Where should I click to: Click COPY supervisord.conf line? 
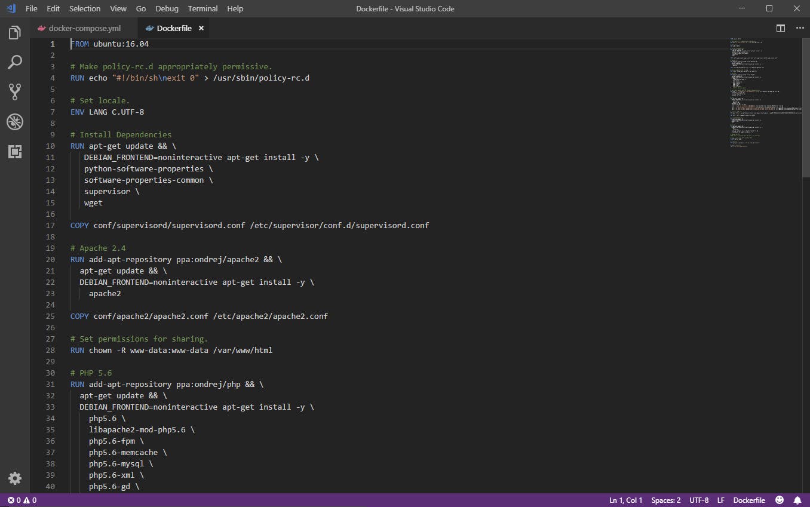pyautogui.click(x=250, y=225)
